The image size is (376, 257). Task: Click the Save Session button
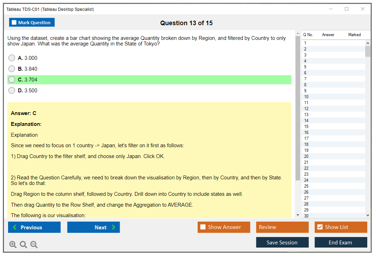coord(282,242)
